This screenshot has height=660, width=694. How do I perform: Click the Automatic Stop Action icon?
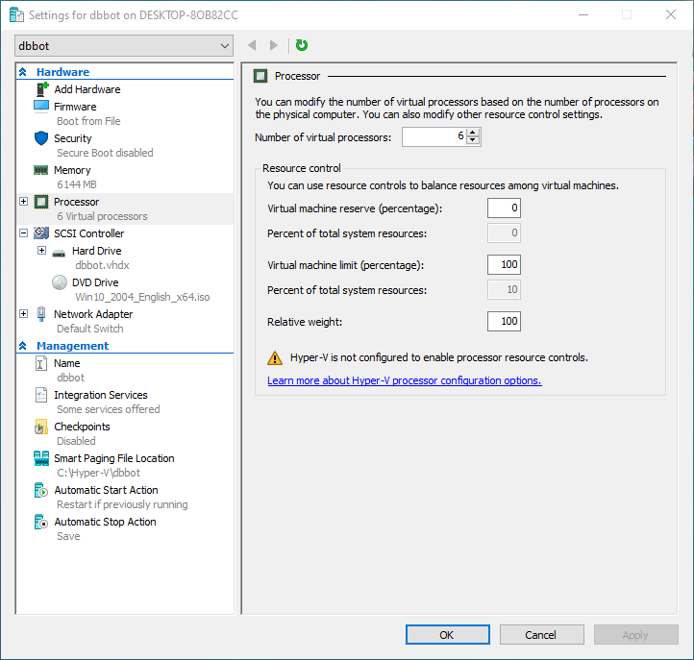(41, 522)
